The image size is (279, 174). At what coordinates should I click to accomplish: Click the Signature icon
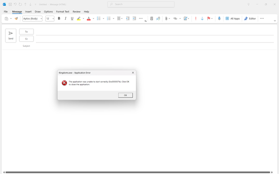click(x=186, y=18)
